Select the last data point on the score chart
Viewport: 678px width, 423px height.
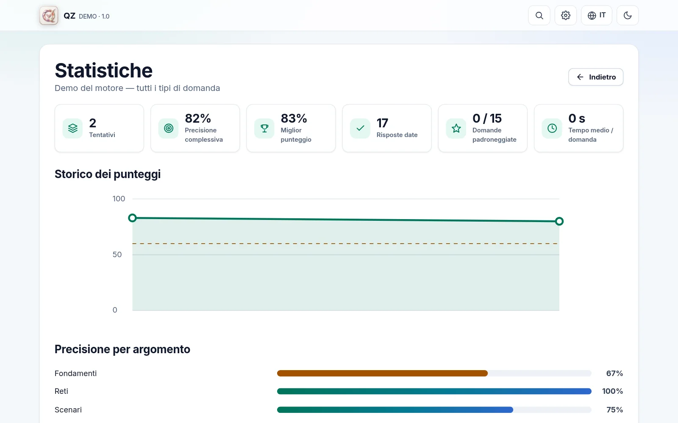tap(559, 221)
